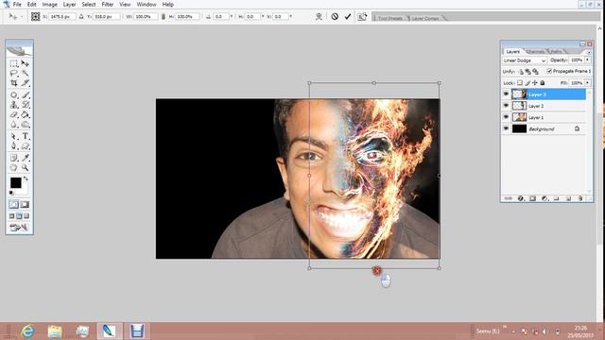The height and width of the screenshot is (340, 605).
Task: Swap foreground and background colors
Action: (x=26, y=178)
